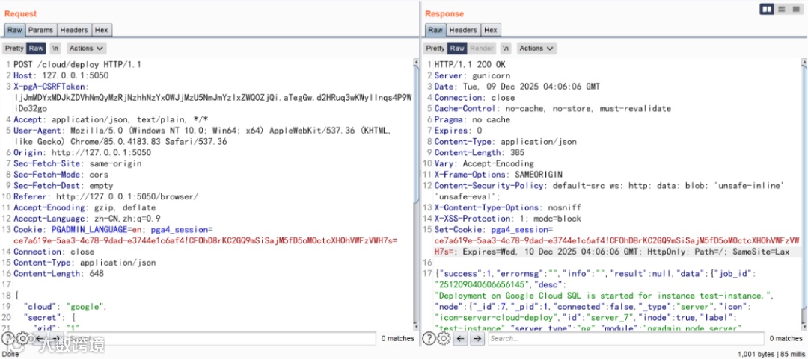Switch to side-by-side split layout
This screenshot has width=808, height=359.
[x=767, y=9]
